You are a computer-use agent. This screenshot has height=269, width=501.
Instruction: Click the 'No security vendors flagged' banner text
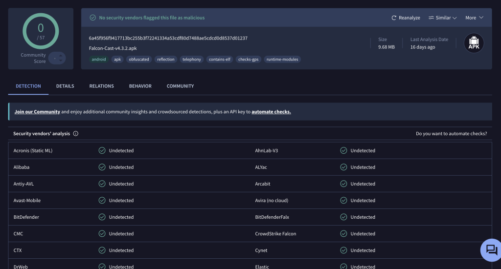pyautogui.click(x=152, y=18)
